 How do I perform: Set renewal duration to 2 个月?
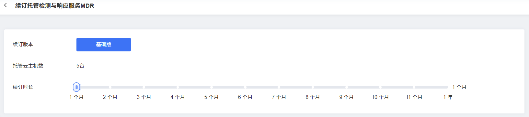[110, 87]
